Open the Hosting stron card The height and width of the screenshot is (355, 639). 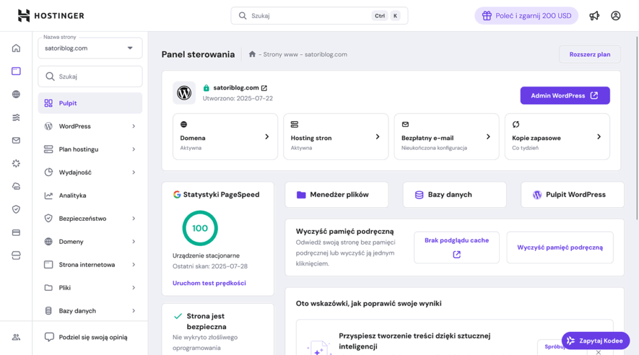pos(336,137)
